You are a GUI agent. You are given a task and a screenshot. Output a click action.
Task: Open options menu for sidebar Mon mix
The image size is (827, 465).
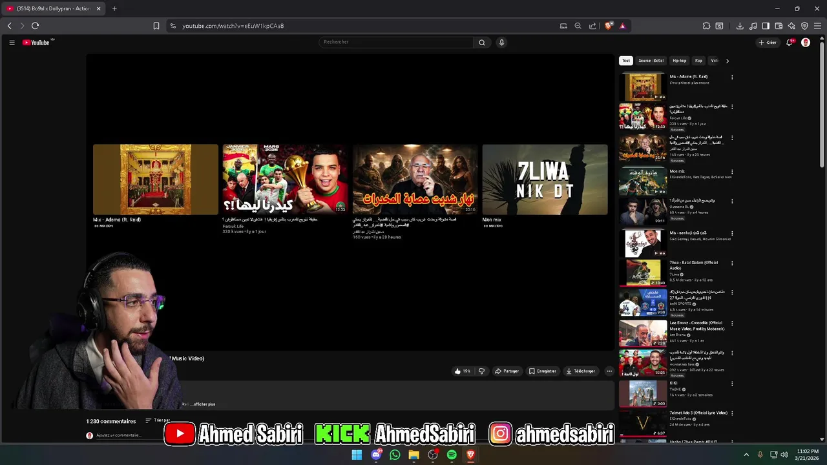point(732,172)
